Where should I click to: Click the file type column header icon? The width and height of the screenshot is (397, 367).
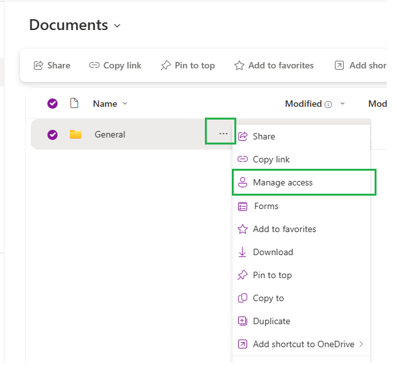tap(74, 104)
